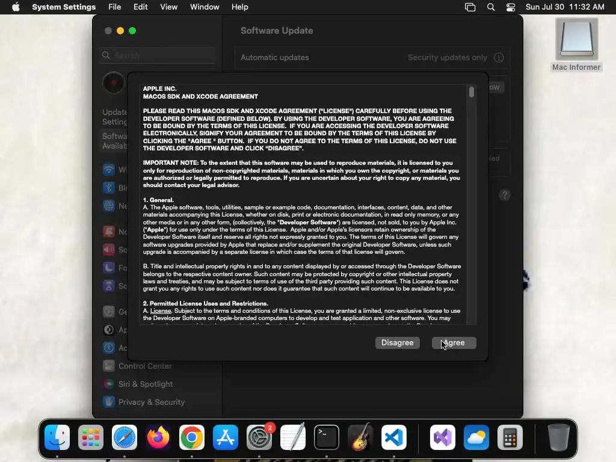This screenshot has width=616, height=462.
Task: Click the Bluetooth icon in sidebar
Action: click(x=109, y=188)
